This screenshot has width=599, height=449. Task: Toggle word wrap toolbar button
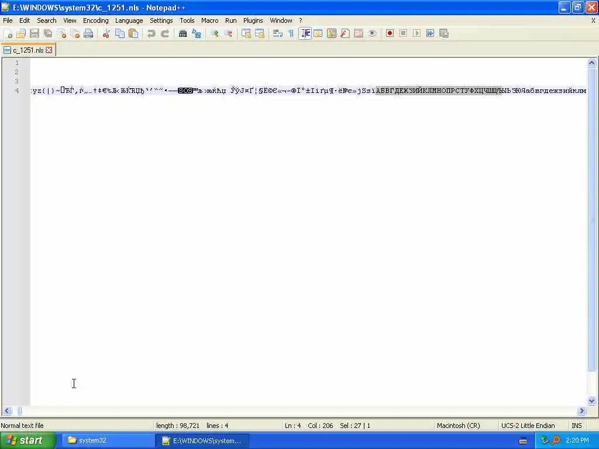pos(277,33)
